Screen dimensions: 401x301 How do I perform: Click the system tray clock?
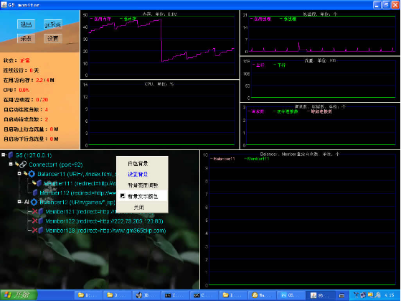pos(390,295)
